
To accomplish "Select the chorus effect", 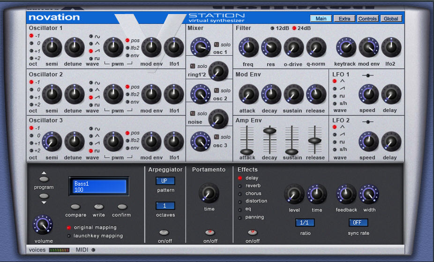I will tap(240, 194).
